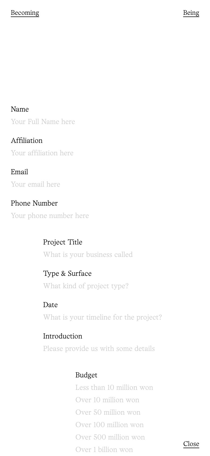Click the Type & Surface label
The image size is (210, 456).
[67, 274]
